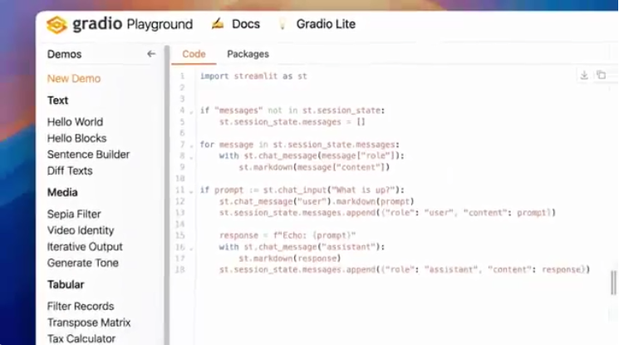Click st.session_state.messages = [] on line 5
619x345 pixels.
pos(292,122)
